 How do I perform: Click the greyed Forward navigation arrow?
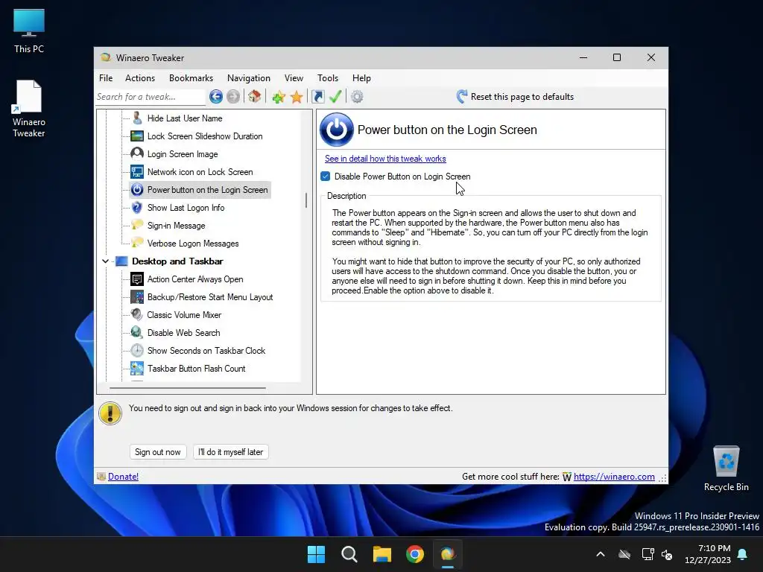pyautogui.click(x=233, y=97)
